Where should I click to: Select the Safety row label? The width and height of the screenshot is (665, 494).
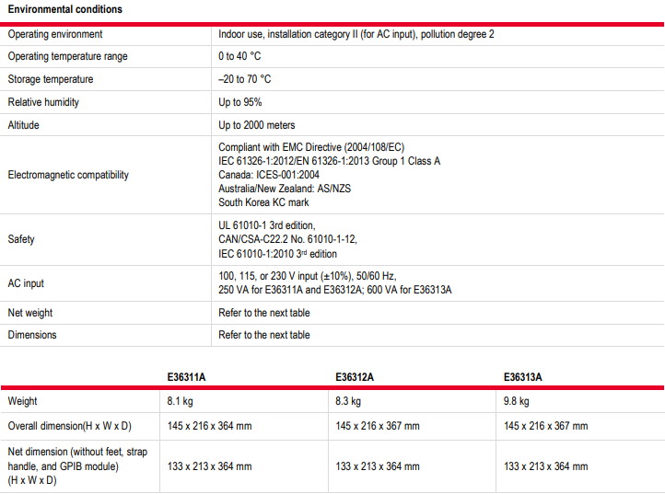click(21, 239)
